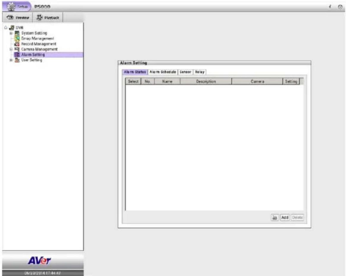Screen dimensions: 346x276
Task: Select Alarm Setting in the tree
Action: pos(33,55)
